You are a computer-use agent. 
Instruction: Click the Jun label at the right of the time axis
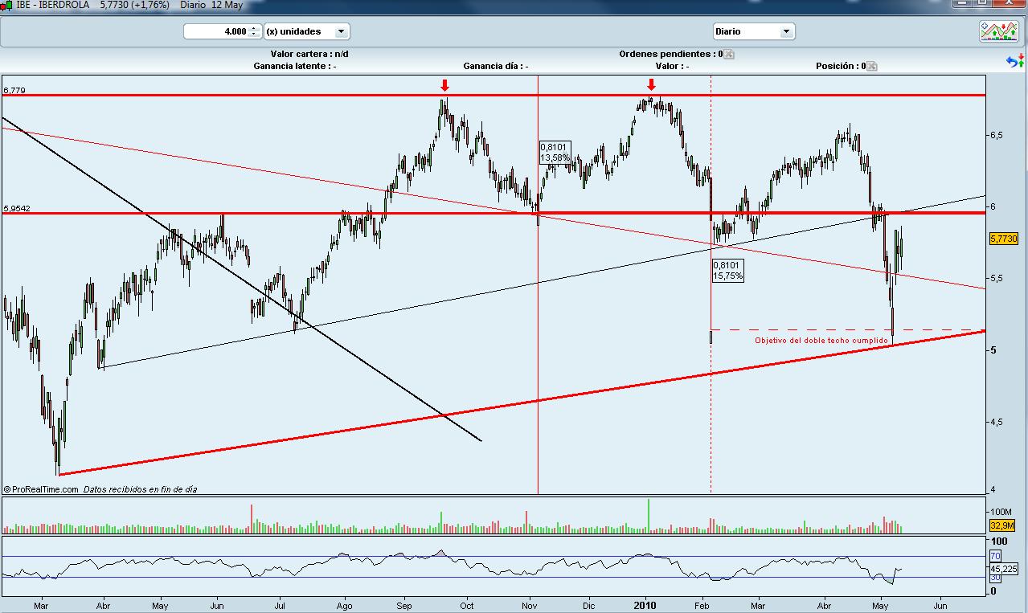[x=940, y=605]
